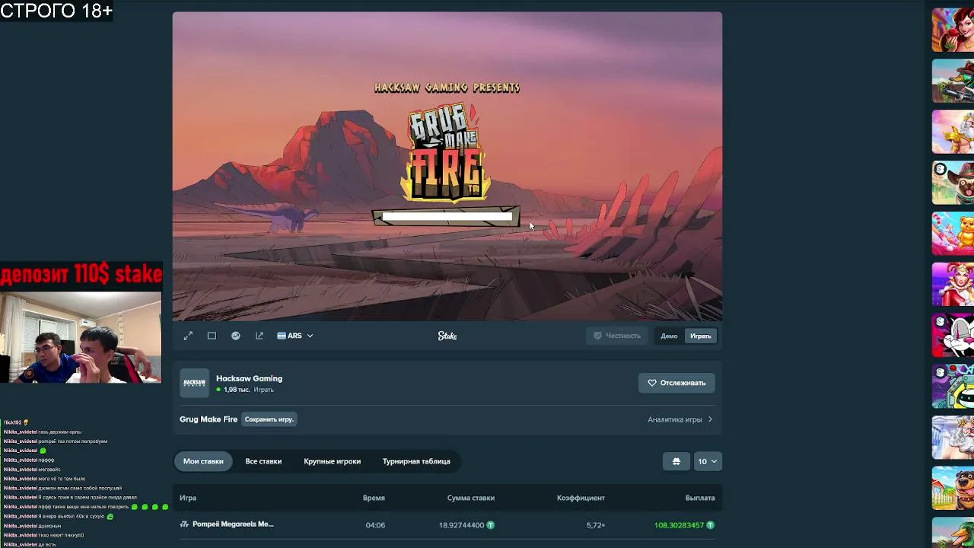Viewport: 974px width, 548px height.
Task: Click the Время column header
Action: (x=374, y=498)
